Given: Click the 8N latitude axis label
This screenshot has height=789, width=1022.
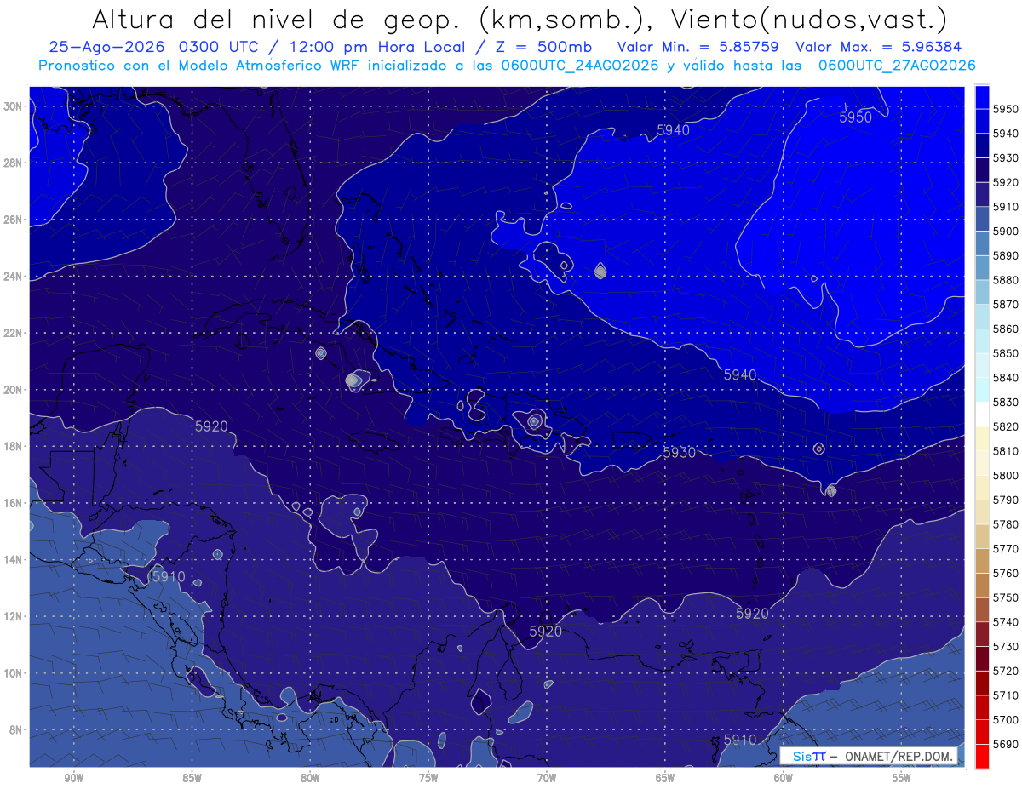Looking at the screenshot, I should tap(16, 730).
